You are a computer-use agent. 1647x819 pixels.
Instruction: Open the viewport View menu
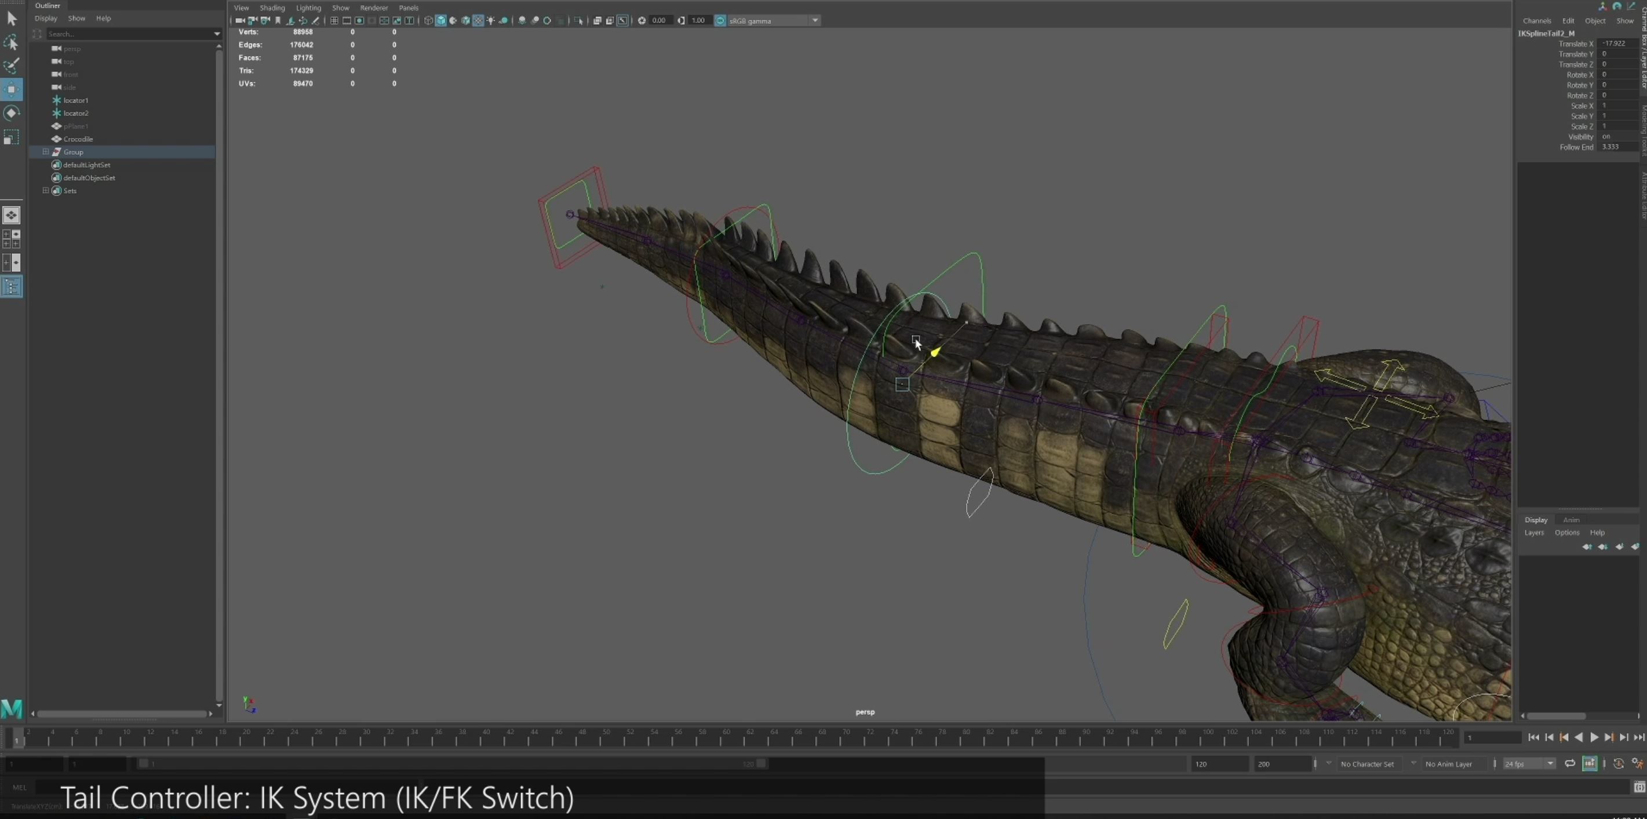tap(241, 8)
